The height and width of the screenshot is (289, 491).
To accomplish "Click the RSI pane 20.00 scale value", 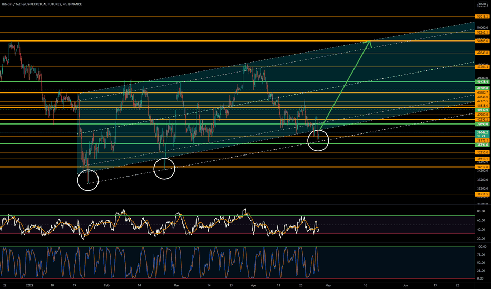I will [x=480, y=239].
